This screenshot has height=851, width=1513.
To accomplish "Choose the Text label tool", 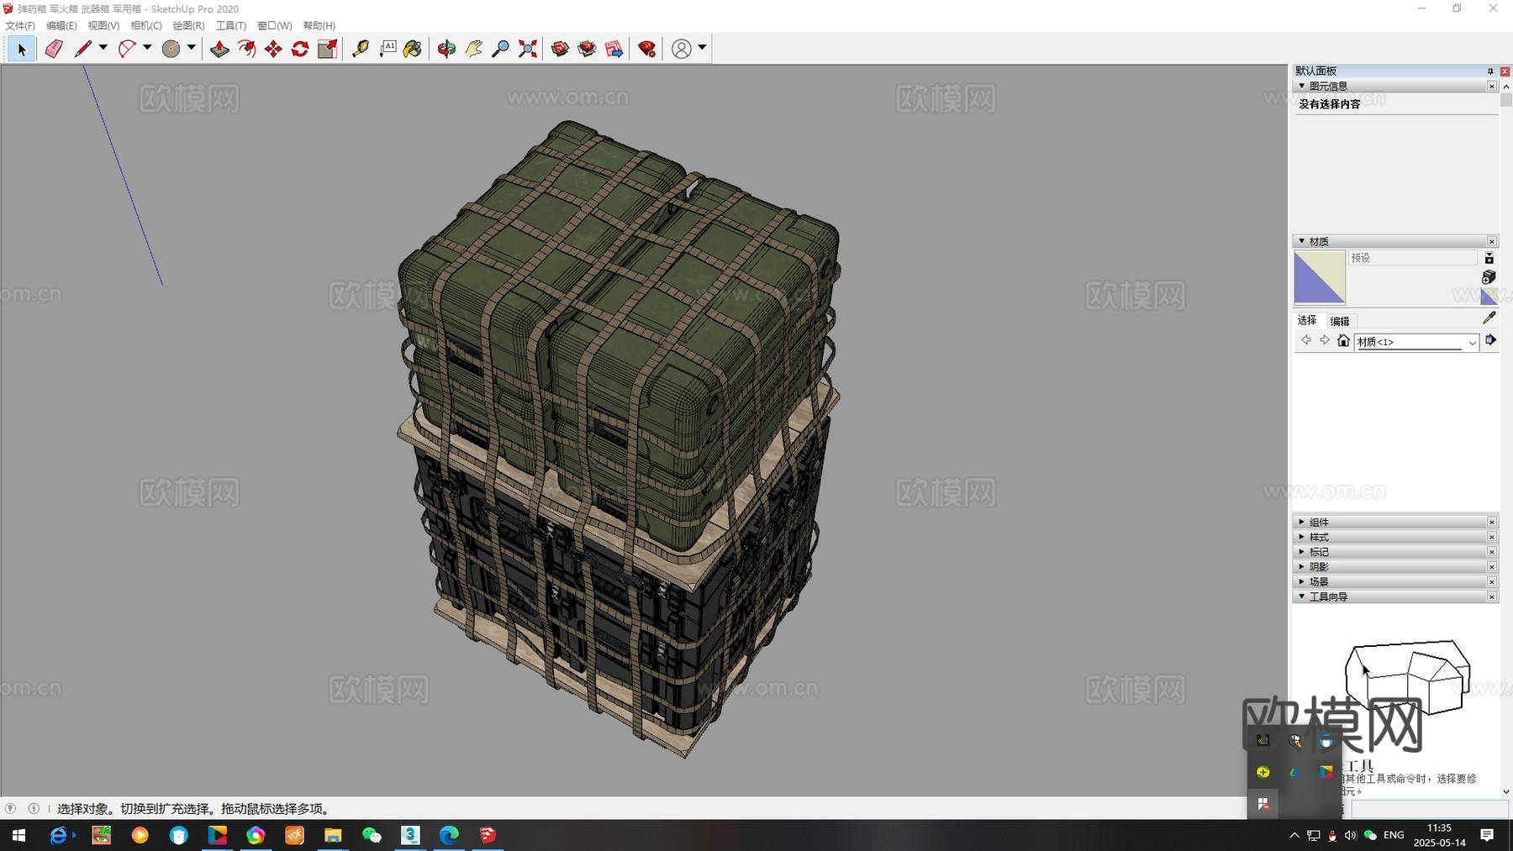I will [x=387, y=50].
